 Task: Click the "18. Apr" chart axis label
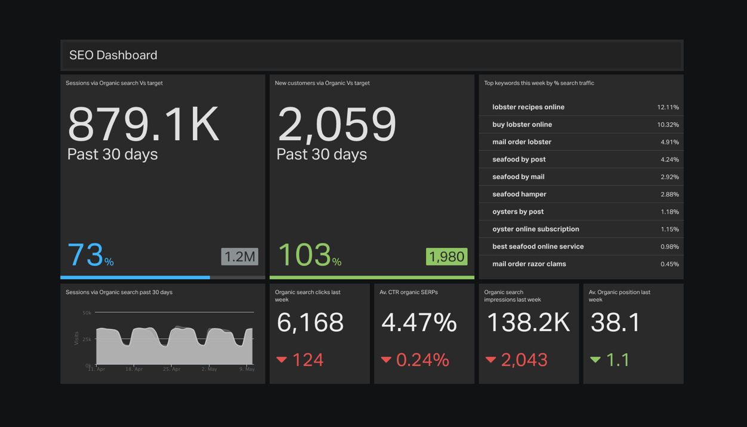pos(134,369)
